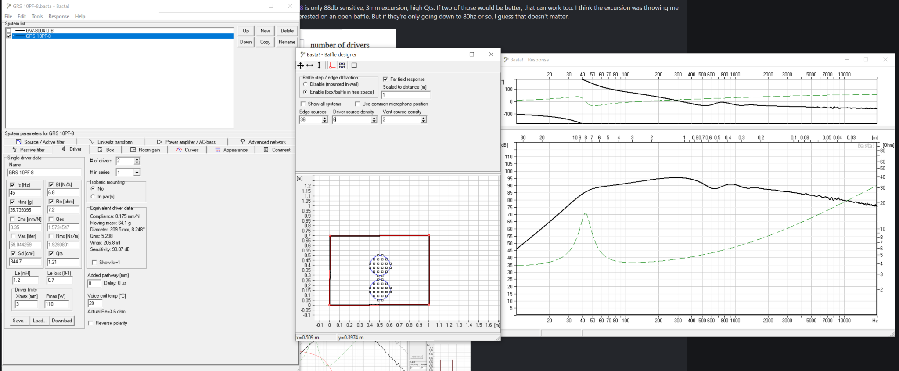Check the GW-8004 O.B. system checkbox
Screen dimensions: 899x371
(9, 31)
